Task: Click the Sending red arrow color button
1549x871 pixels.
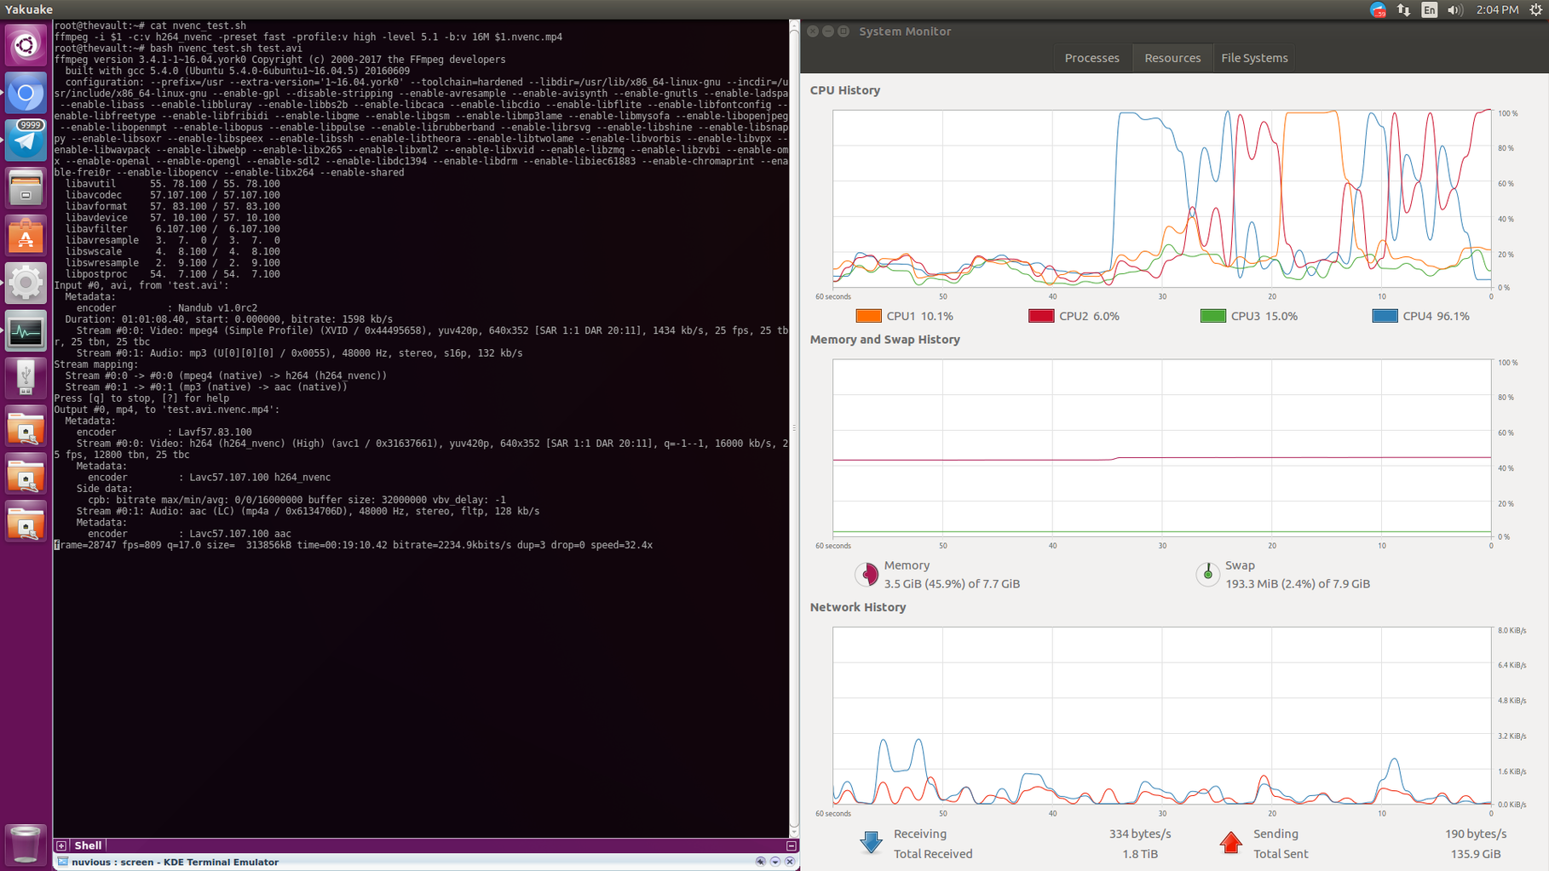Action: 1230,843
